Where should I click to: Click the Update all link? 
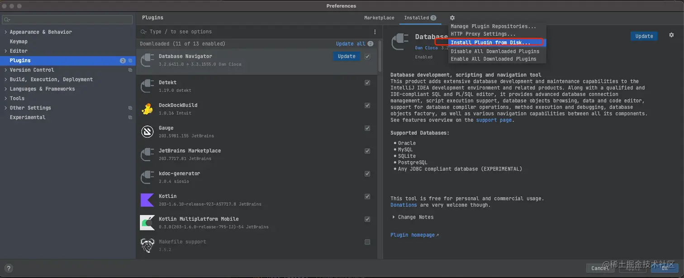[350, 44]
